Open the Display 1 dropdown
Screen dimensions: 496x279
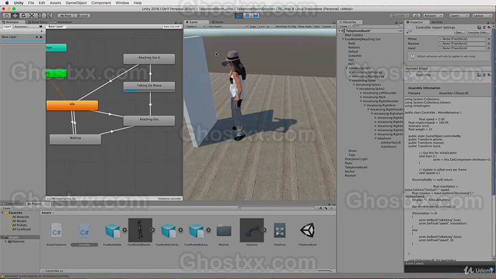(195, 26)
